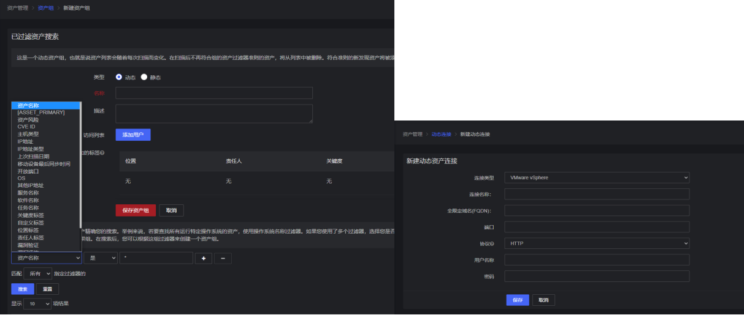
Task: Click the help icon beside 协议 label
Action: pos(493,243)
